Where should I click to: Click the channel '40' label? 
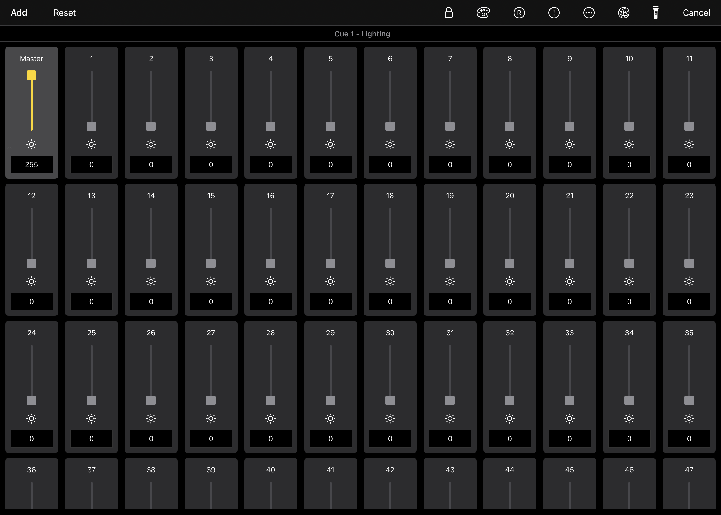click(271, 470)
